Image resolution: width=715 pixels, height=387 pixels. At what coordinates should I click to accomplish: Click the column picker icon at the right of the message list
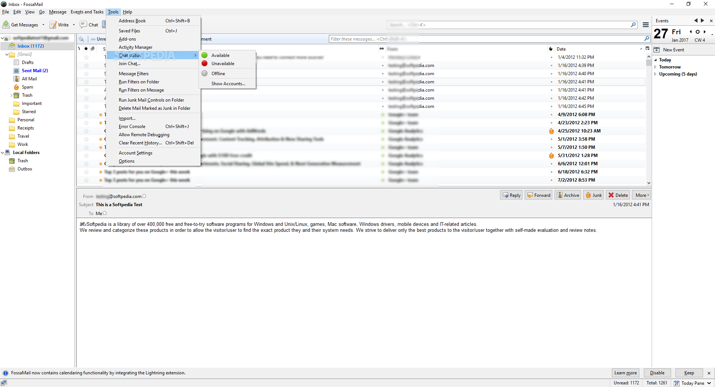coord(648,49)
